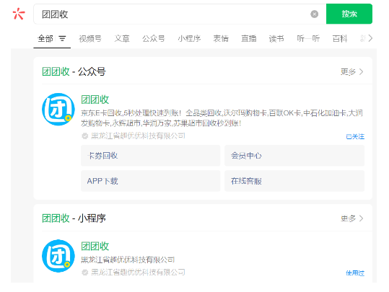The width and height of the screenshot is (389, 292).
Task: Open the filter icon beside 全部
Action: (62, 39)
